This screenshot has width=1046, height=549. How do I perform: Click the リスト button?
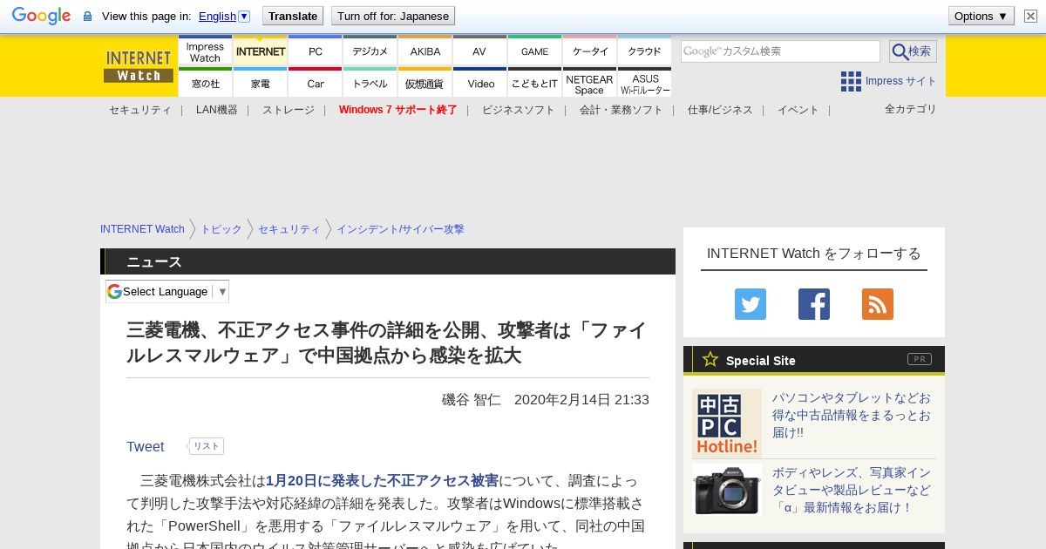pos(206,446)
